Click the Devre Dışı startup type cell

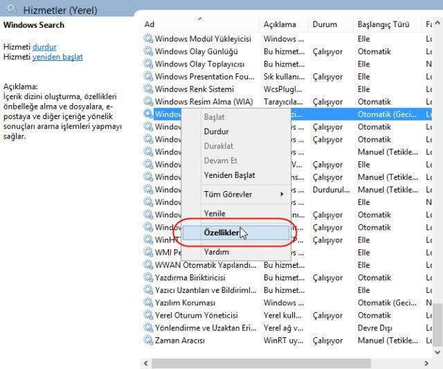coord(374,328)
